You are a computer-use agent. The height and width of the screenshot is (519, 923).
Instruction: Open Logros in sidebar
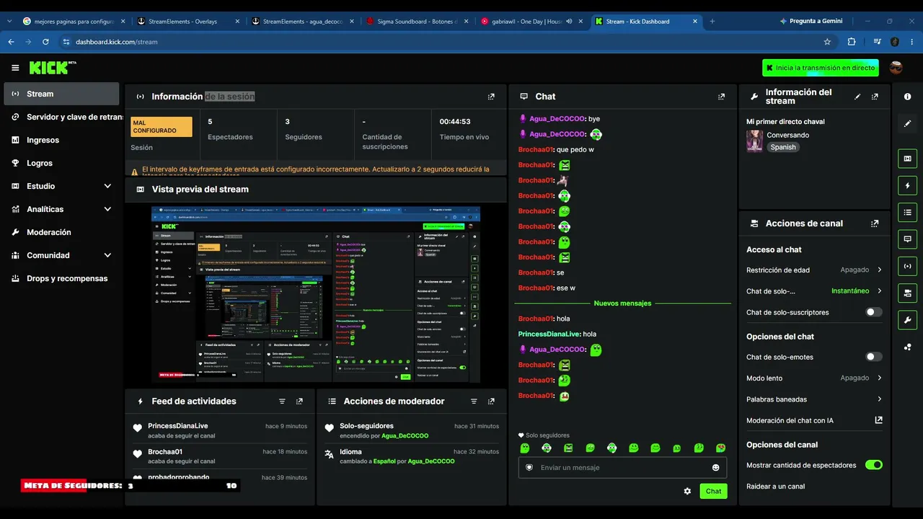click(x=61, y=163)
